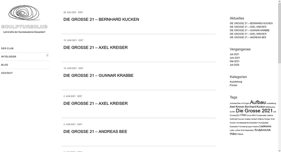Open post Die Grosse 21 – Andreas Bee

(x=95, y=132)
